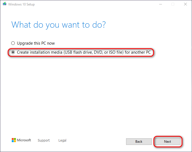Select the "Upgrade this PC now" radio button
The width and height of the screenshot is (192, 152).
[x=13, y=43]
